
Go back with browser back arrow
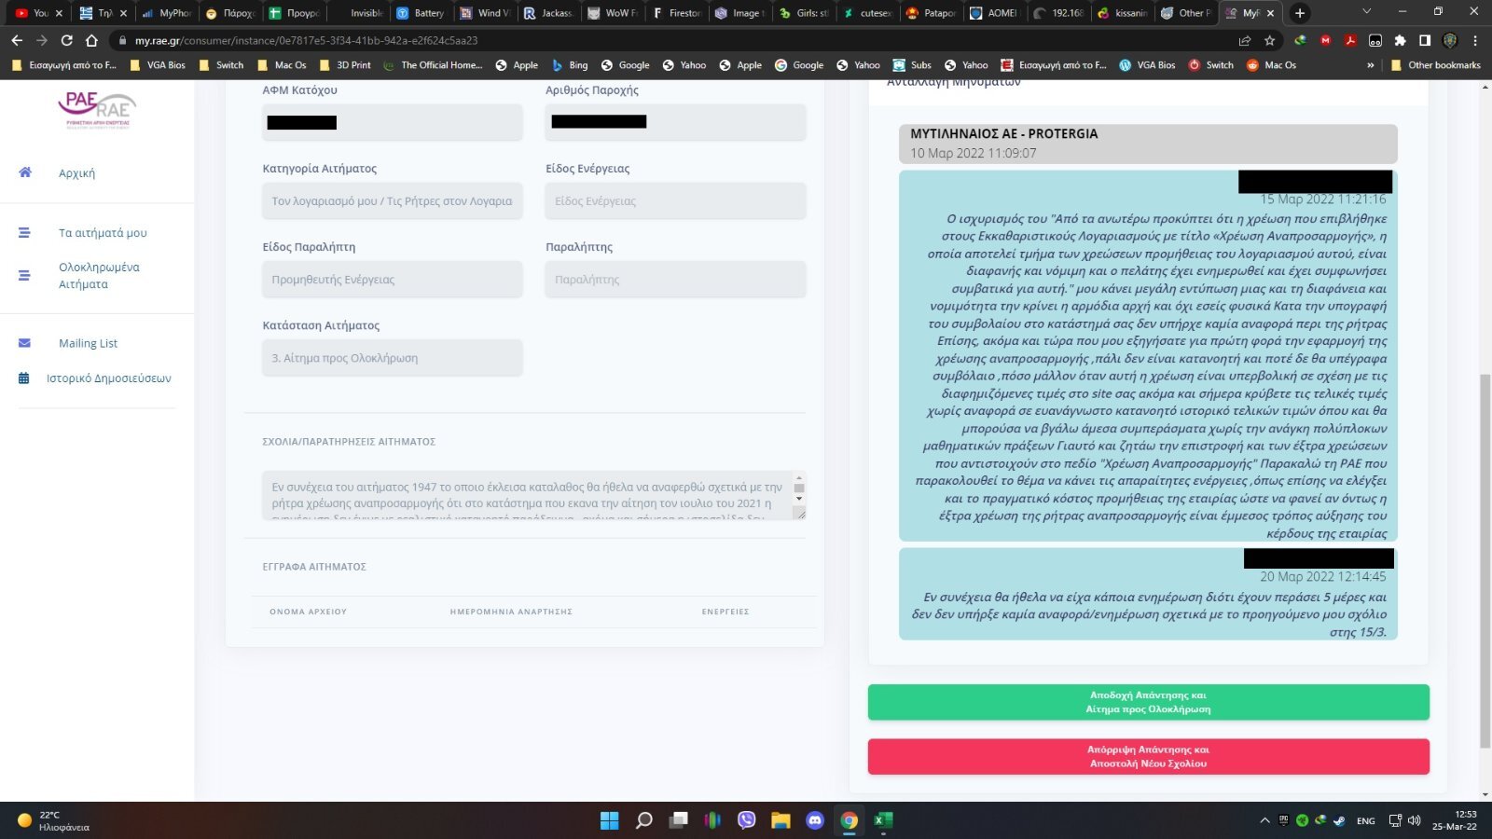pos(17,40)
